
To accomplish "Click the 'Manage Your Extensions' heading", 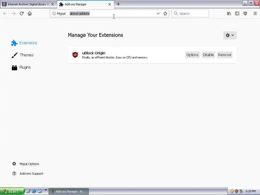I will (95, 35).
